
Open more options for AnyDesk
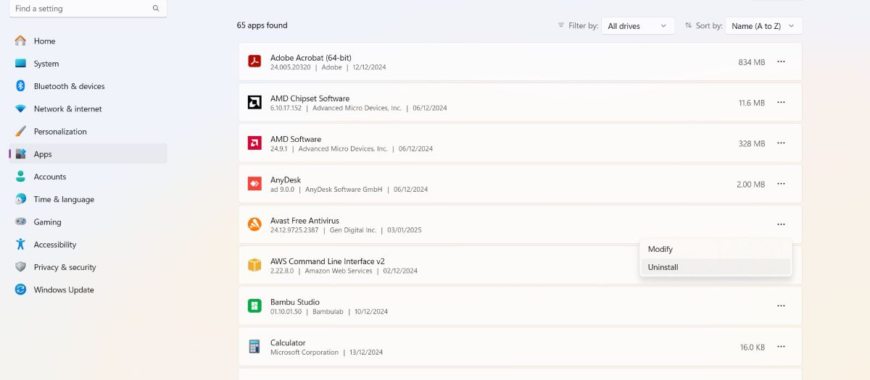coord(781,184)
